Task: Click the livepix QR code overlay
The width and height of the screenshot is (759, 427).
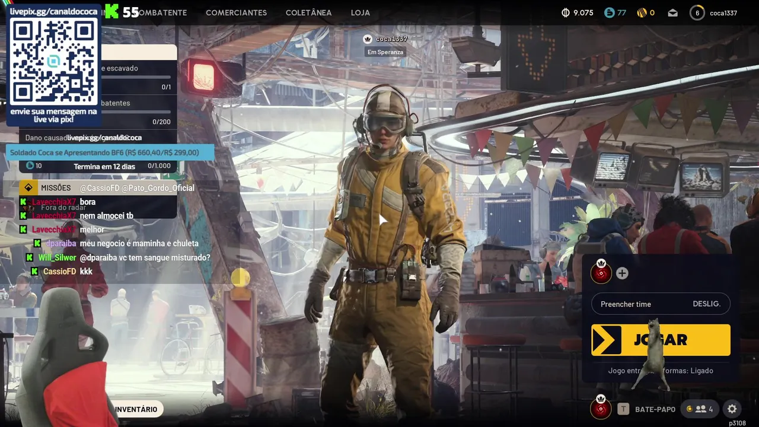Action: [53, 62]
